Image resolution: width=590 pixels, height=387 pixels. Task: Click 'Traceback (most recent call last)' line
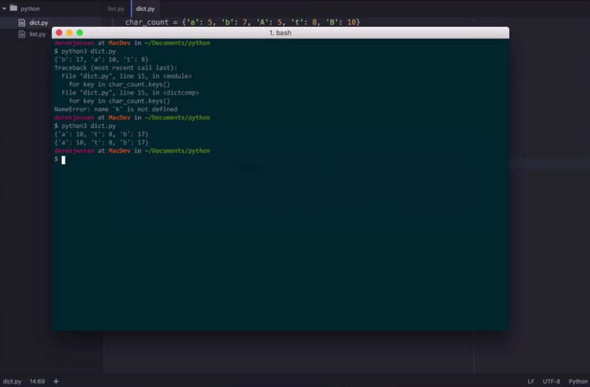coord(115,68)
